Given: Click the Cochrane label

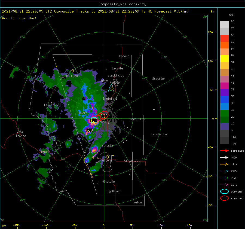Looking at the screenshot, I should [89, 152].
